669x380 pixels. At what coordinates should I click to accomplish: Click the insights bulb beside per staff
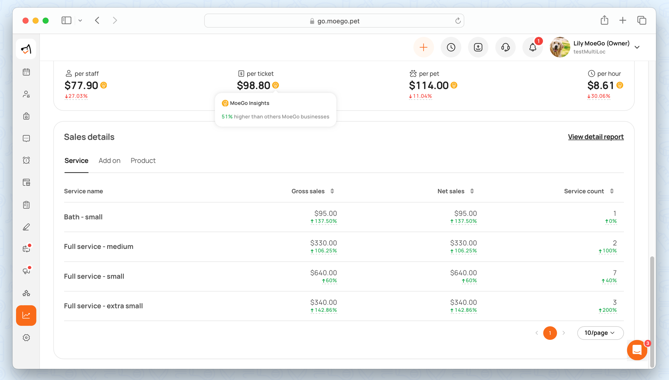pos(104,85)
